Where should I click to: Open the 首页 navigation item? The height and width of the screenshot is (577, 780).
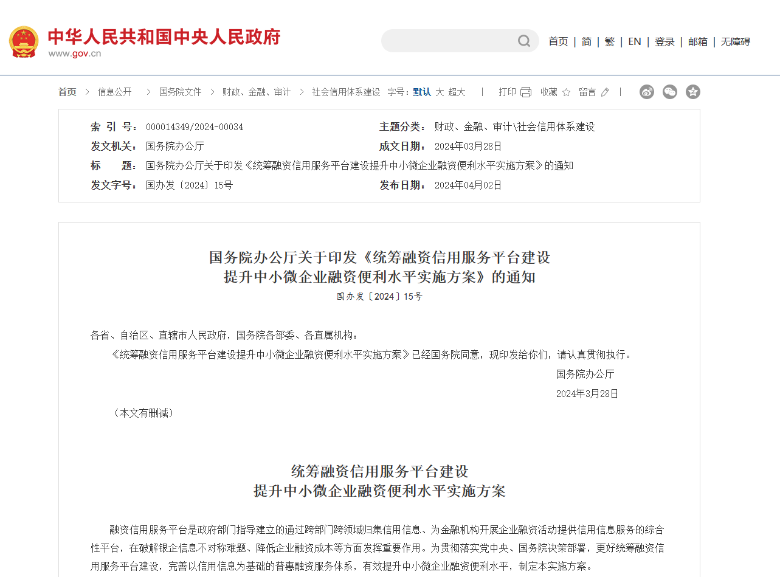pos(557,41)
